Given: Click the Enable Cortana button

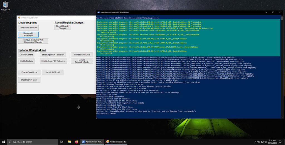Looking at the screenshot, I should tap(26, 61).
